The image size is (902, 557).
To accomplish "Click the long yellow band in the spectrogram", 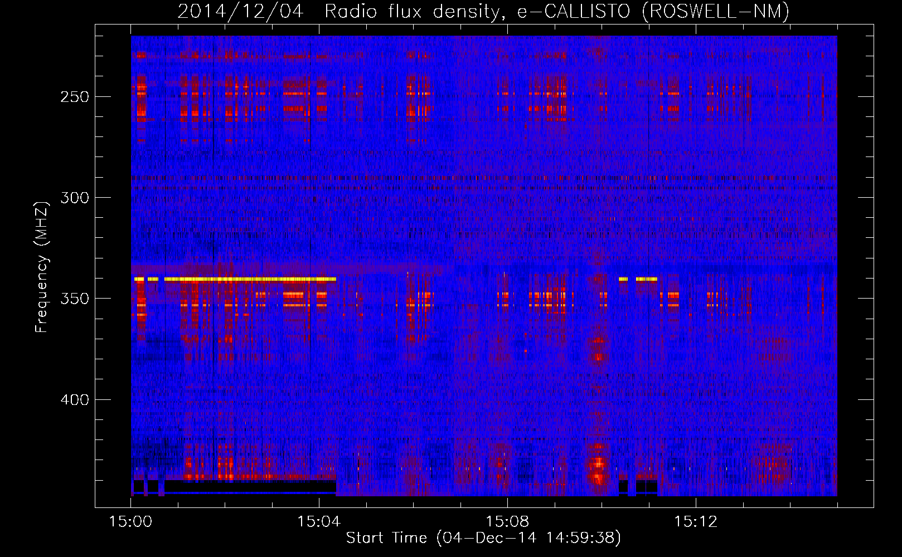I will (x=250, y=279).
